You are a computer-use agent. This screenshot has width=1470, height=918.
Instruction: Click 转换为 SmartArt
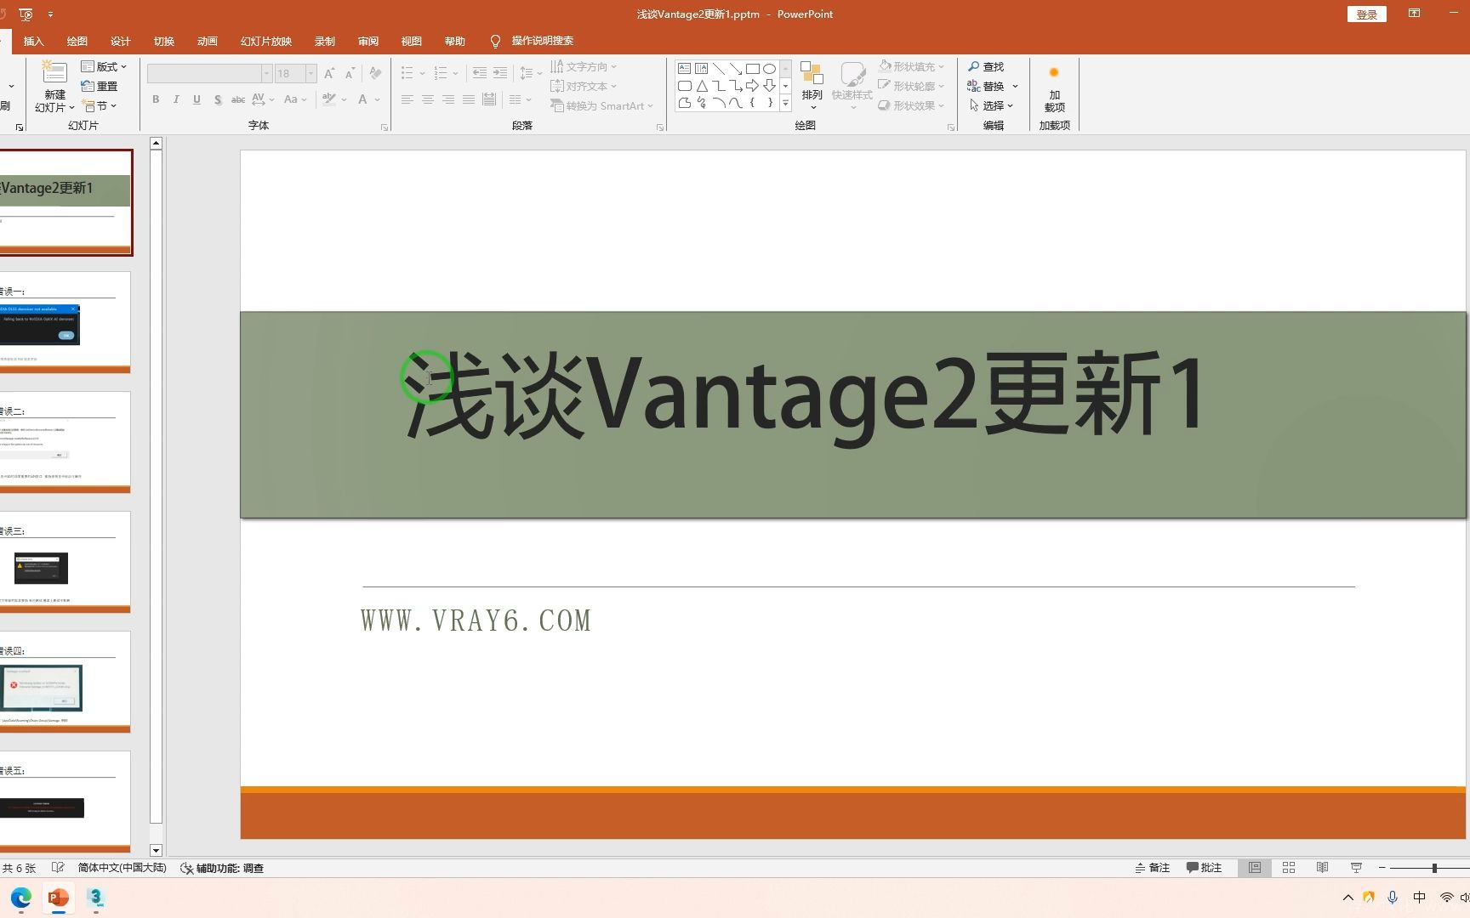click(x=601, y=105)
